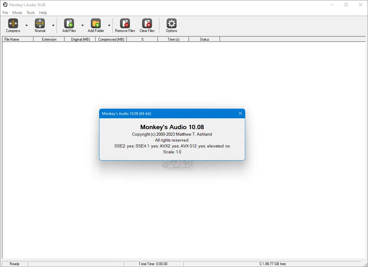368x267 pixels.
Task: Click the SSE2 AVX2 capabilities line
Action: [x=172, y=146]
